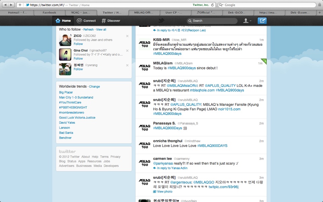Open the Big Placer trend
Screen dimensions: 323x202
pyautogui.click(x=66, y=92)
